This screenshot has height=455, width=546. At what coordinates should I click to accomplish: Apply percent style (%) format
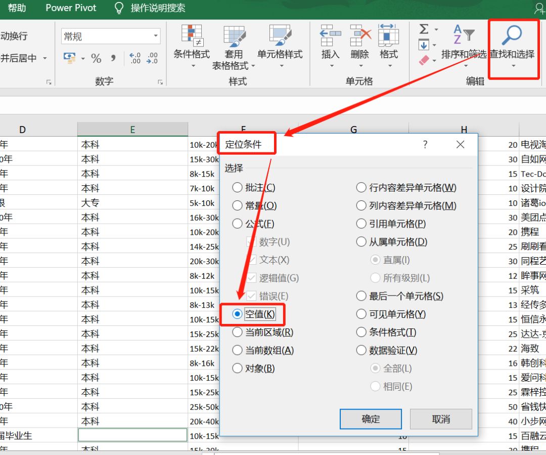pyautogui.click(x=96, y=58)
